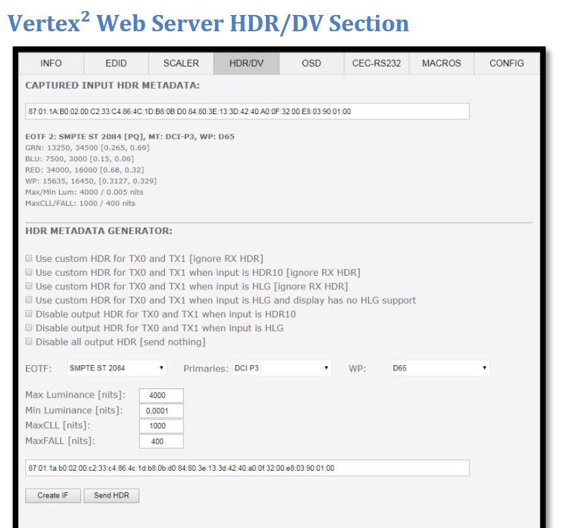Open the CONFIG tab
This screenshot has width=563, height=528.
tap(506, 63)
